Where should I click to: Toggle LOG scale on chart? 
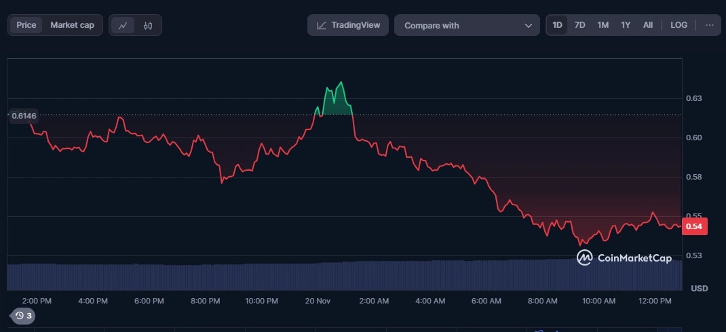[x=679, y=25]
